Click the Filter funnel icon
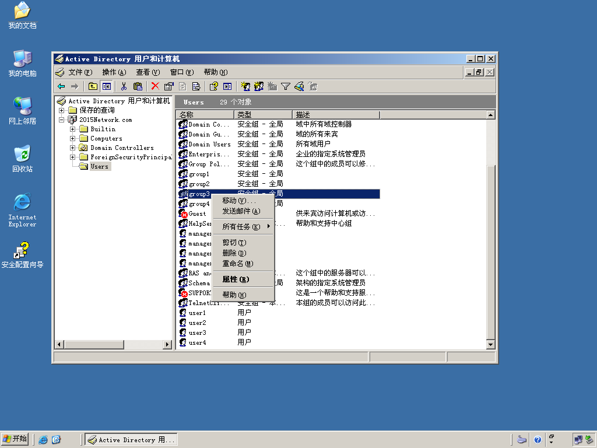The height and width of the screenshot is (448, 597). (286, 86)
